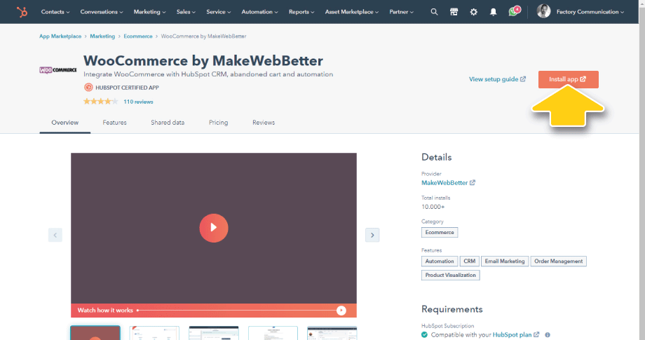Screen dimensions: 645x340
Task: Click the Email Marketing feature tag
Action: 505,261
